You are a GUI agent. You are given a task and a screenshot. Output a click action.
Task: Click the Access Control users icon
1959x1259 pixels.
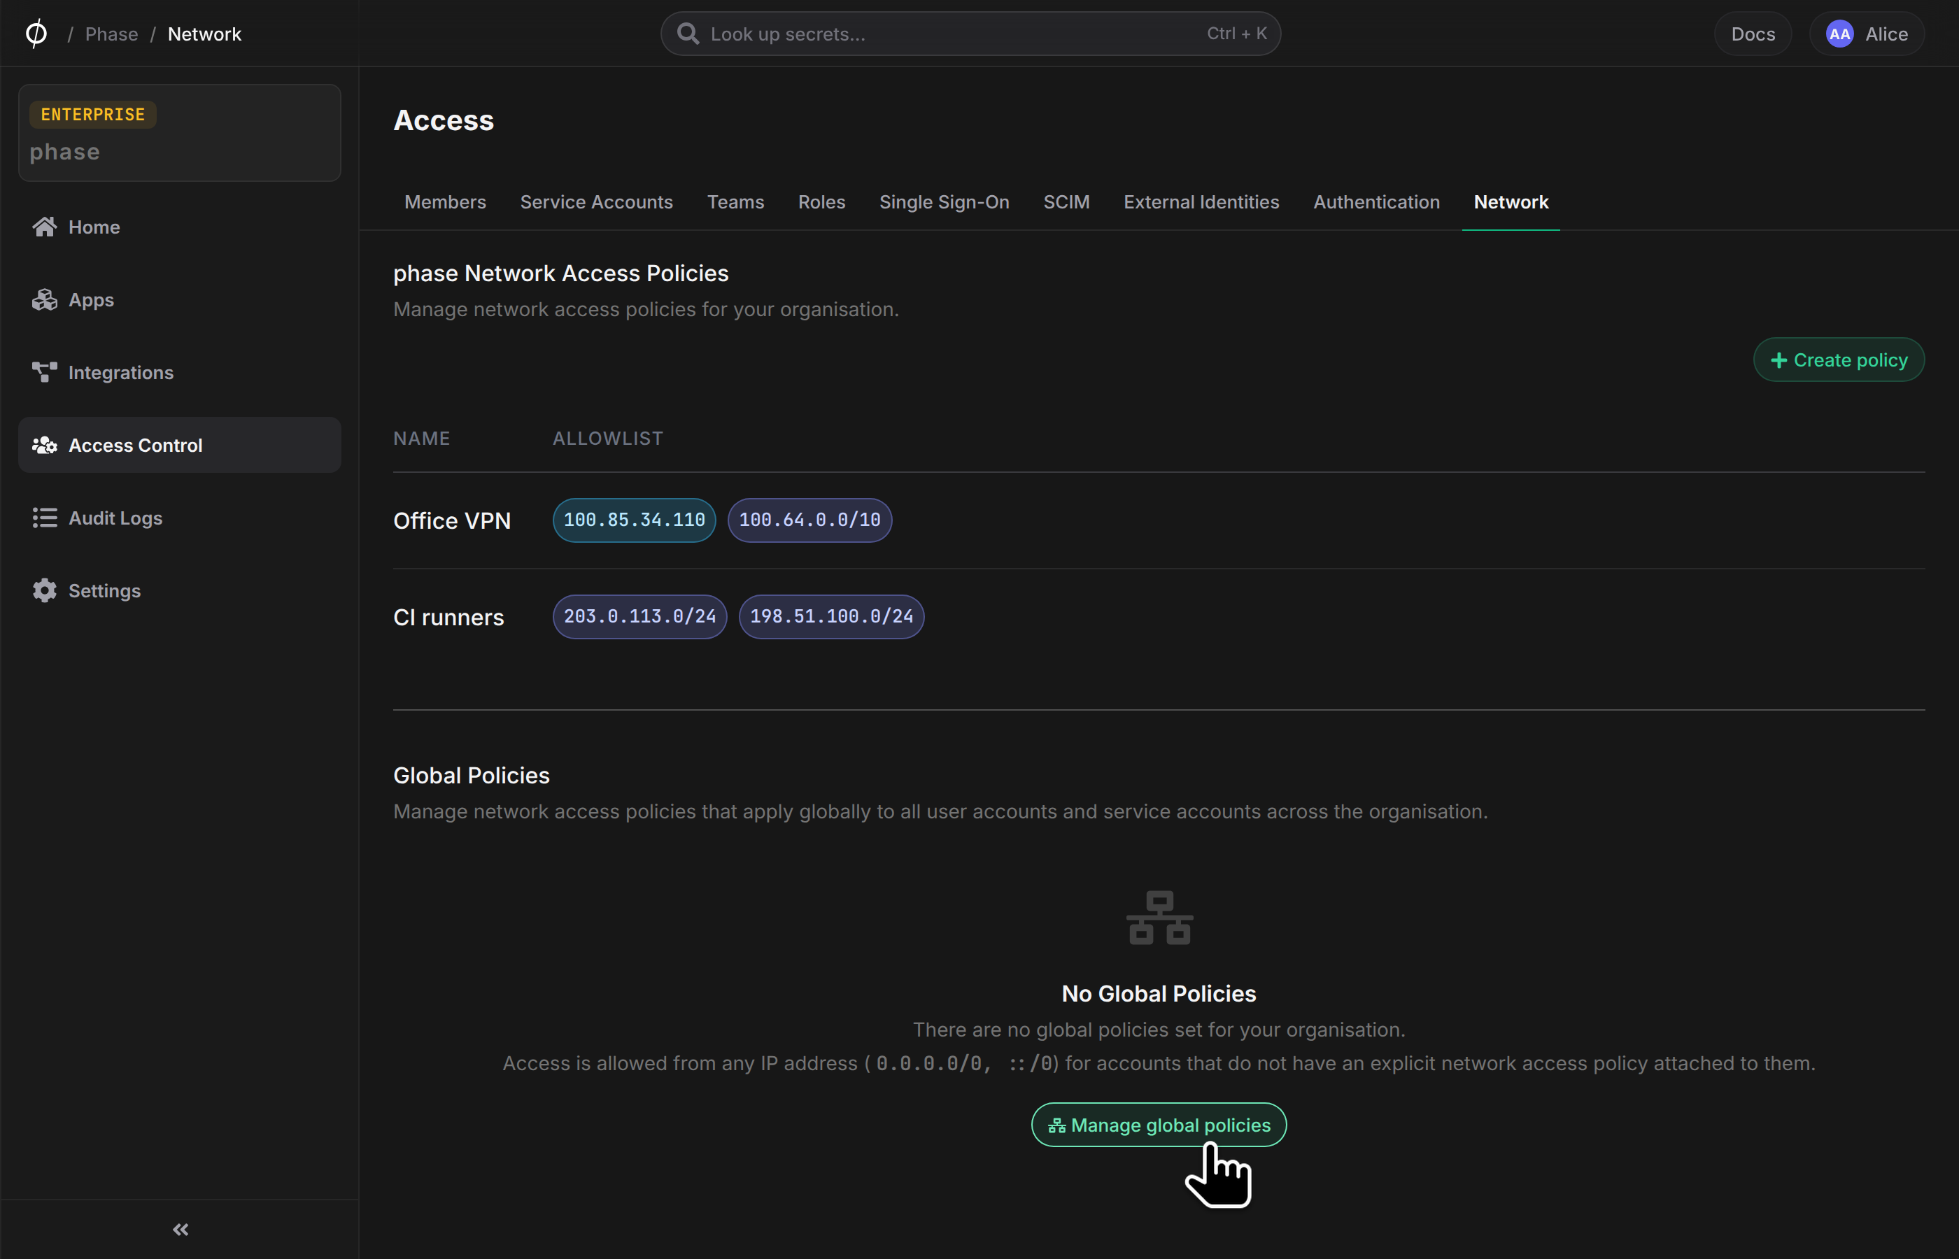44,445
